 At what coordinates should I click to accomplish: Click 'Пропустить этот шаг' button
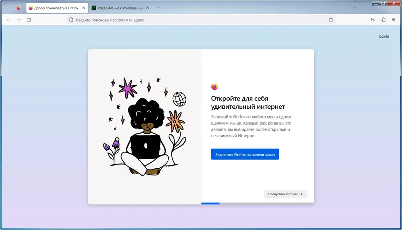(x=285, y=194)
